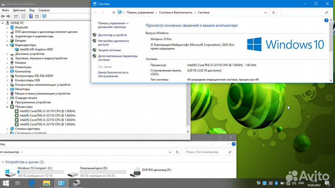Screen dimensions: 335x188
Task: Click Панель управления in the breadcrumb path
Action: (x=140, y=13)
